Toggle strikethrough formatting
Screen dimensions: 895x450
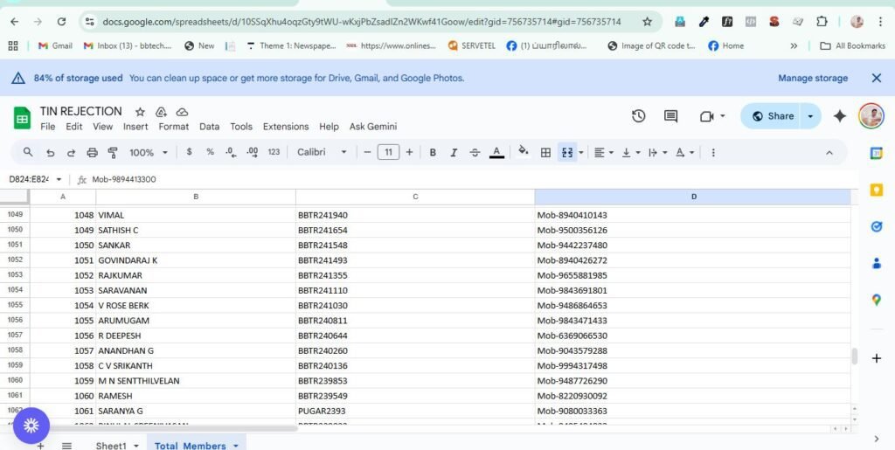tap(475, 152)
